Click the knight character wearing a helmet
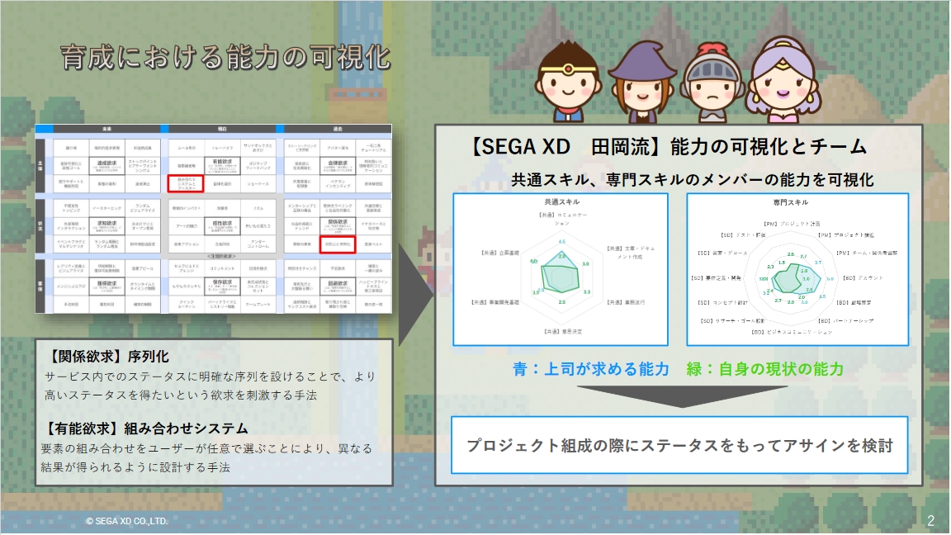 point(712,83)
